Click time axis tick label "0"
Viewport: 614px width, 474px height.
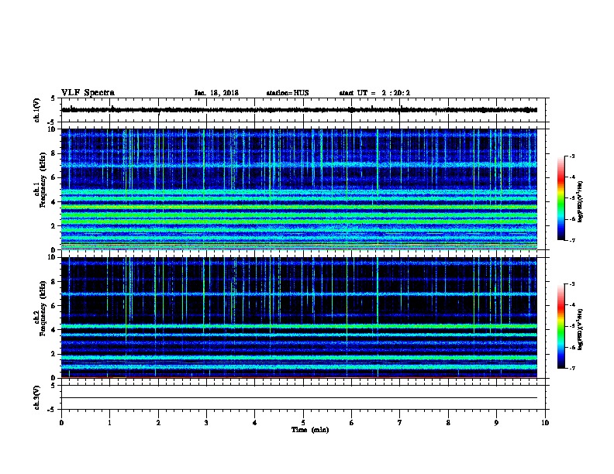(x=61, y=423)
